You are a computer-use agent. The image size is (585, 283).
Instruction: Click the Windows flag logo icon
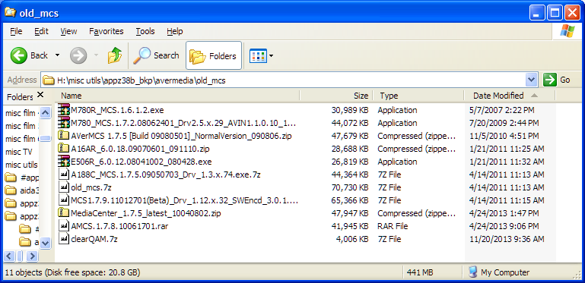pos(567,31)
